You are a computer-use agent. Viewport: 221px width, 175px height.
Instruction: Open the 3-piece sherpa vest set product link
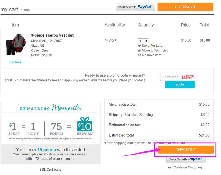52,35
